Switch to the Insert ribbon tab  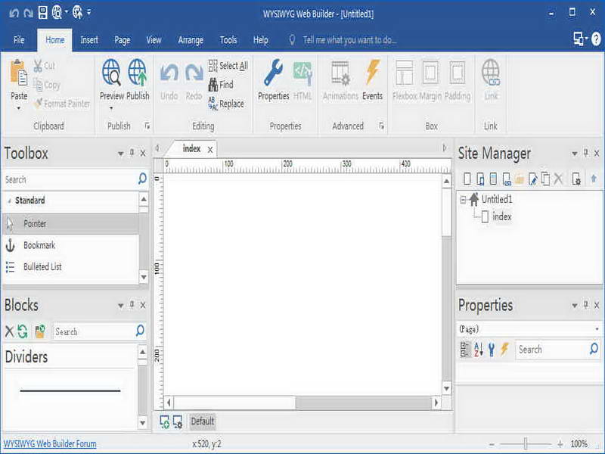[89, 40]
